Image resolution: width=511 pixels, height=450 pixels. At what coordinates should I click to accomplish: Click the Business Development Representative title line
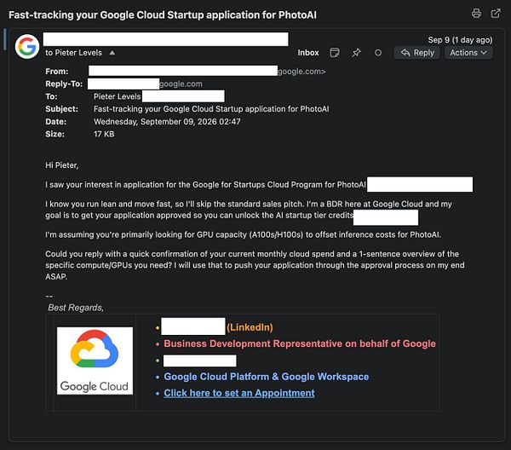pyautogui.click(x=300, y=343)
